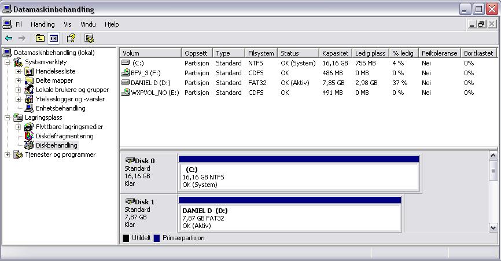Toggle the console tree show/hide icon
The height and width of the screenshot is (261, 501).
(54, 39)
